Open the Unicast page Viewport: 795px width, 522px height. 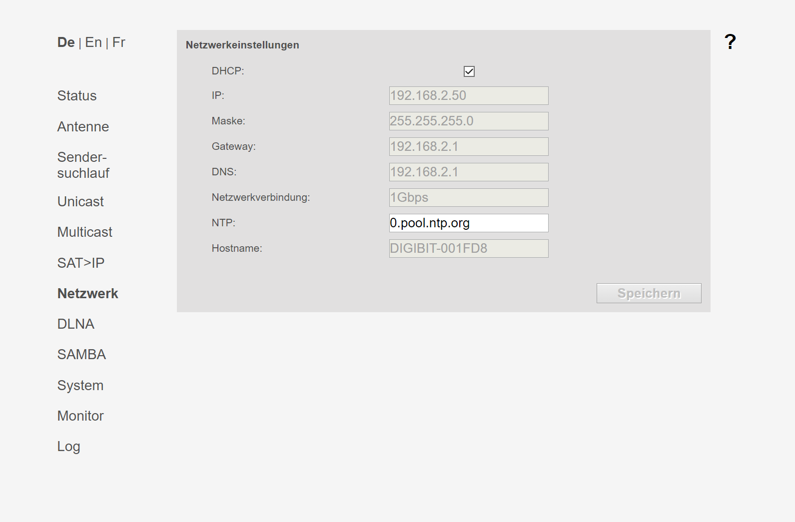[80, 202]
